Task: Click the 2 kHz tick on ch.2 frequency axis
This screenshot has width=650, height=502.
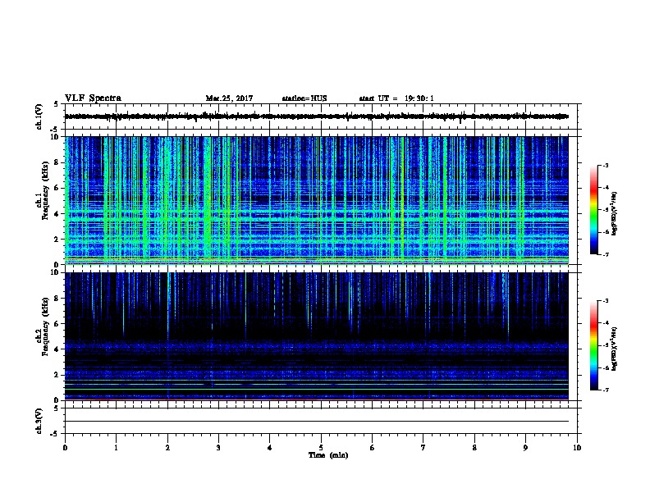Action: click(x=57, y=375)
